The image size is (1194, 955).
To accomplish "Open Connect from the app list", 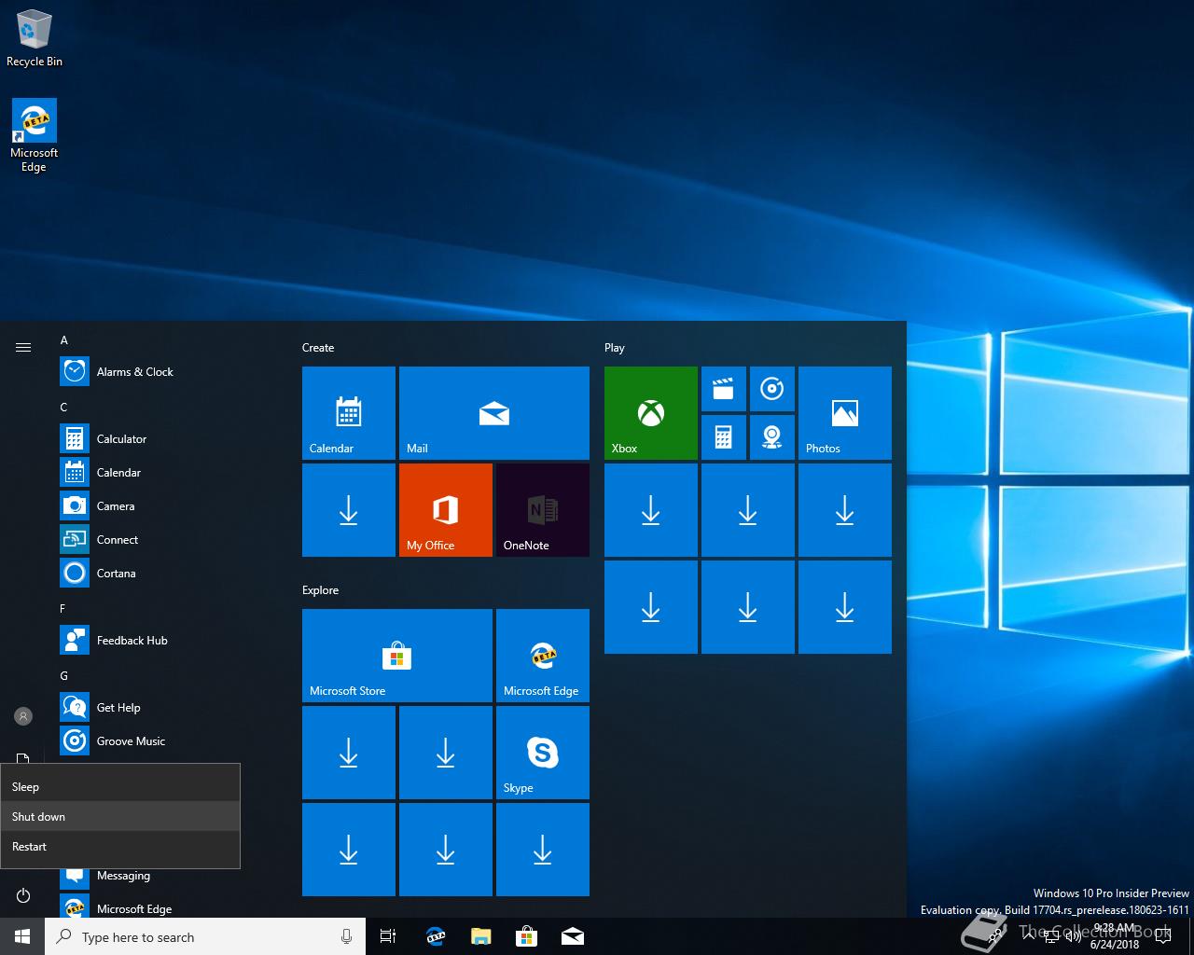I will (168, 539).
